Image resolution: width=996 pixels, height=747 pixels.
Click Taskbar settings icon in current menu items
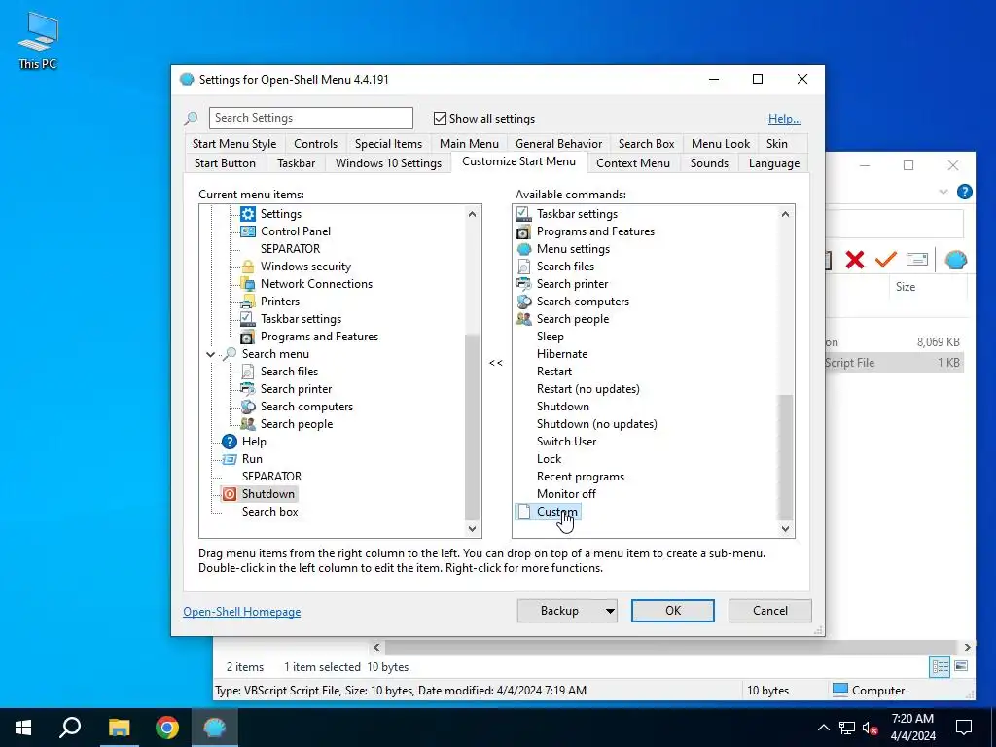click(248, 319)
